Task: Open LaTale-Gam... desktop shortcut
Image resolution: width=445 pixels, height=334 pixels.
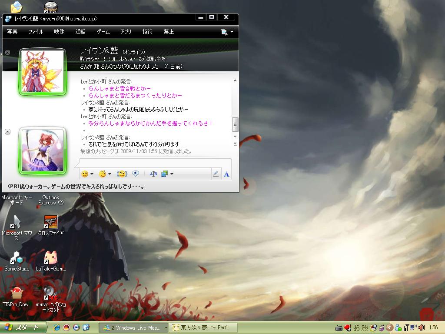Action: click(51, 261)
